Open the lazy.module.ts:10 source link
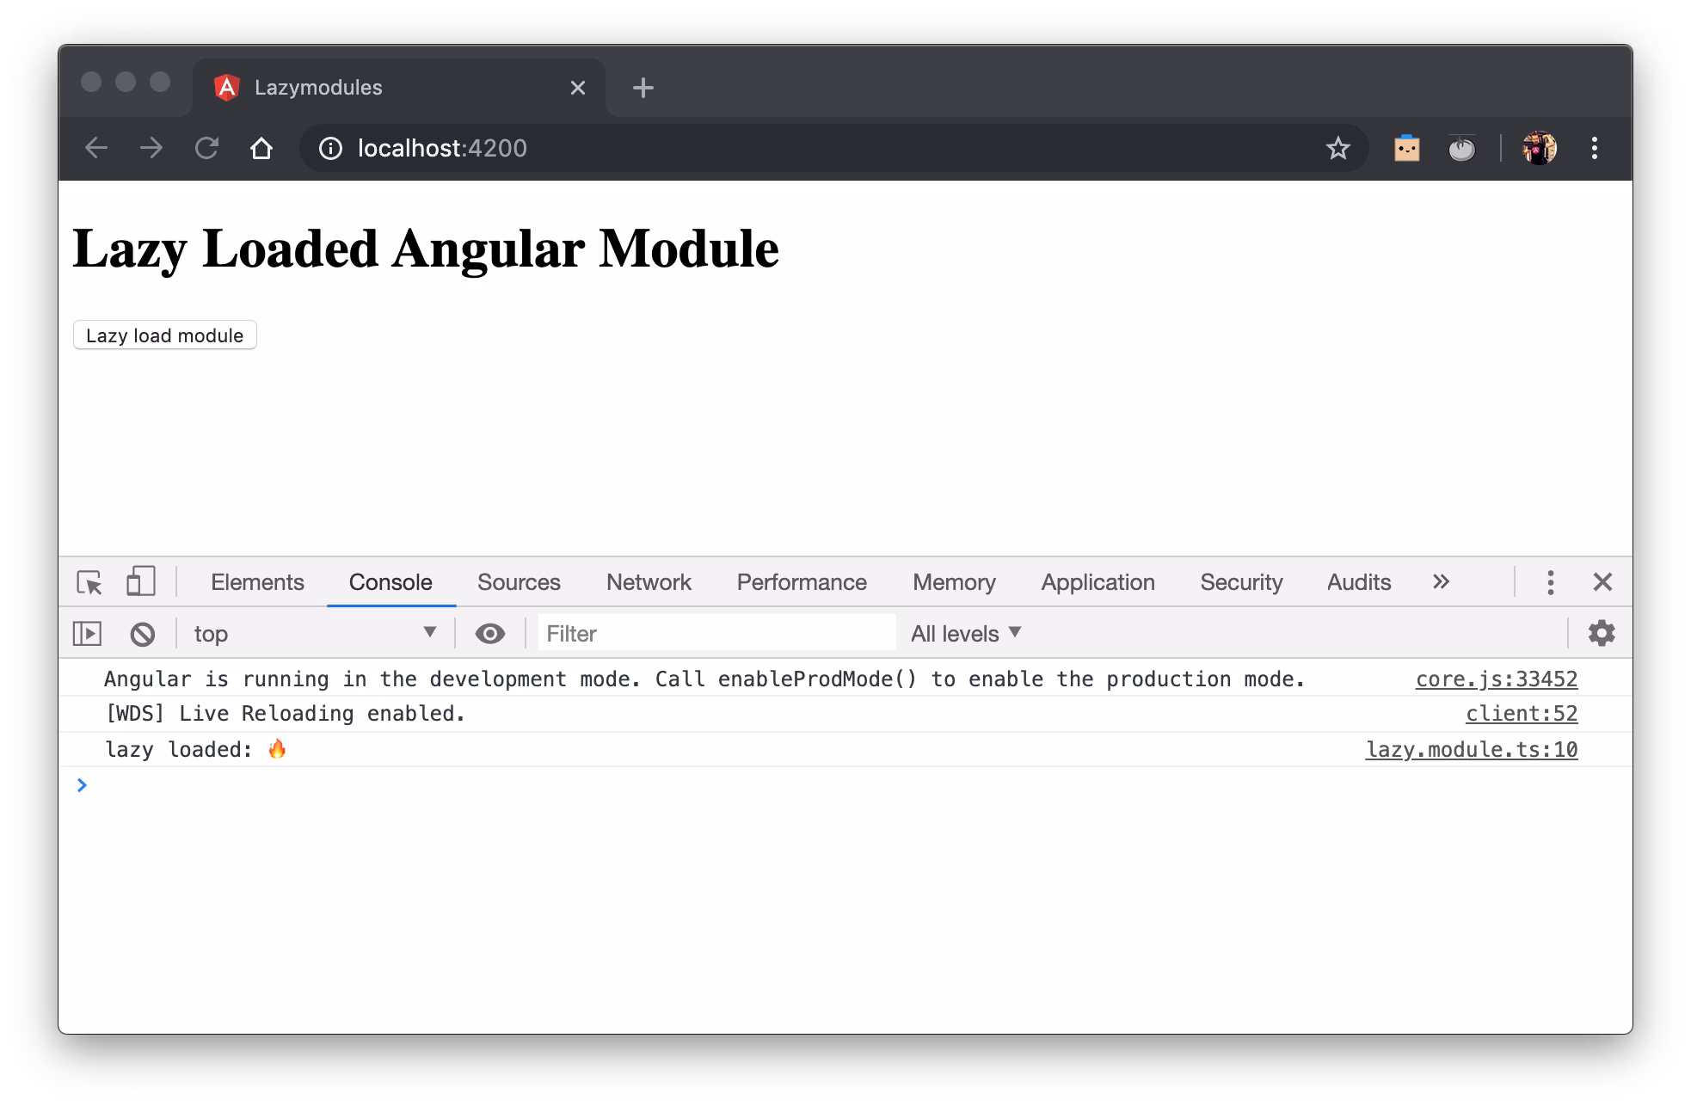Viewport: 1691px width, 1106px height. click(1471, 750)
